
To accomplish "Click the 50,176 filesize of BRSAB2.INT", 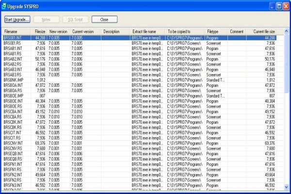I will pyautogui.click(x=40, y=59).
